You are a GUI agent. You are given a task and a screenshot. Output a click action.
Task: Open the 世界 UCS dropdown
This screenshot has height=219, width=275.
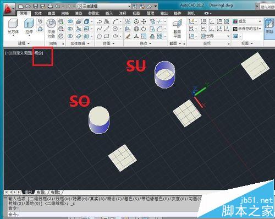[x=215, y=36]
